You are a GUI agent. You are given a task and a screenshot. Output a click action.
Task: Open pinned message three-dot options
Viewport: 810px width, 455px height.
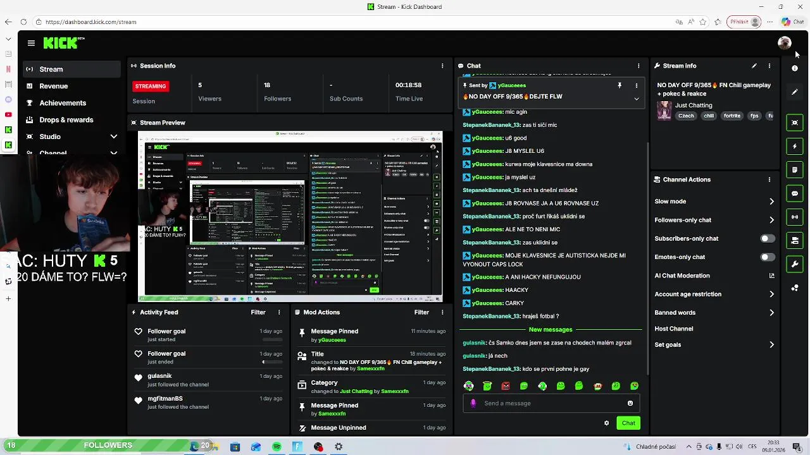pyautogui.click(x=637, y=85)
